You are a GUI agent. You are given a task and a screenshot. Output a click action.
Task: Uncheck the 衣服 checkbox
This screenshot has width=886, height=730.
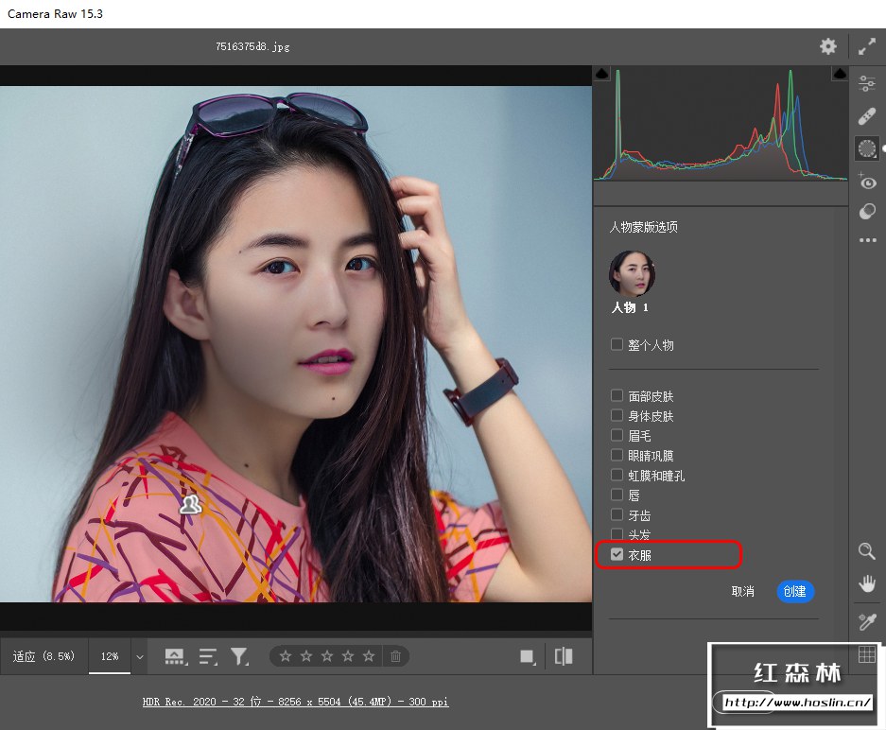click(x=617, y=555)
